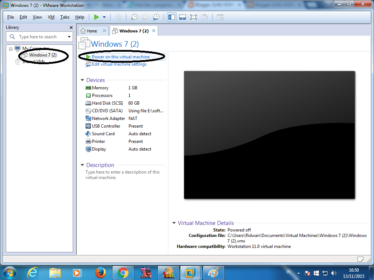Click the library search input field
The width and height of the screenshot is (374, 280).
click(39, 37)
